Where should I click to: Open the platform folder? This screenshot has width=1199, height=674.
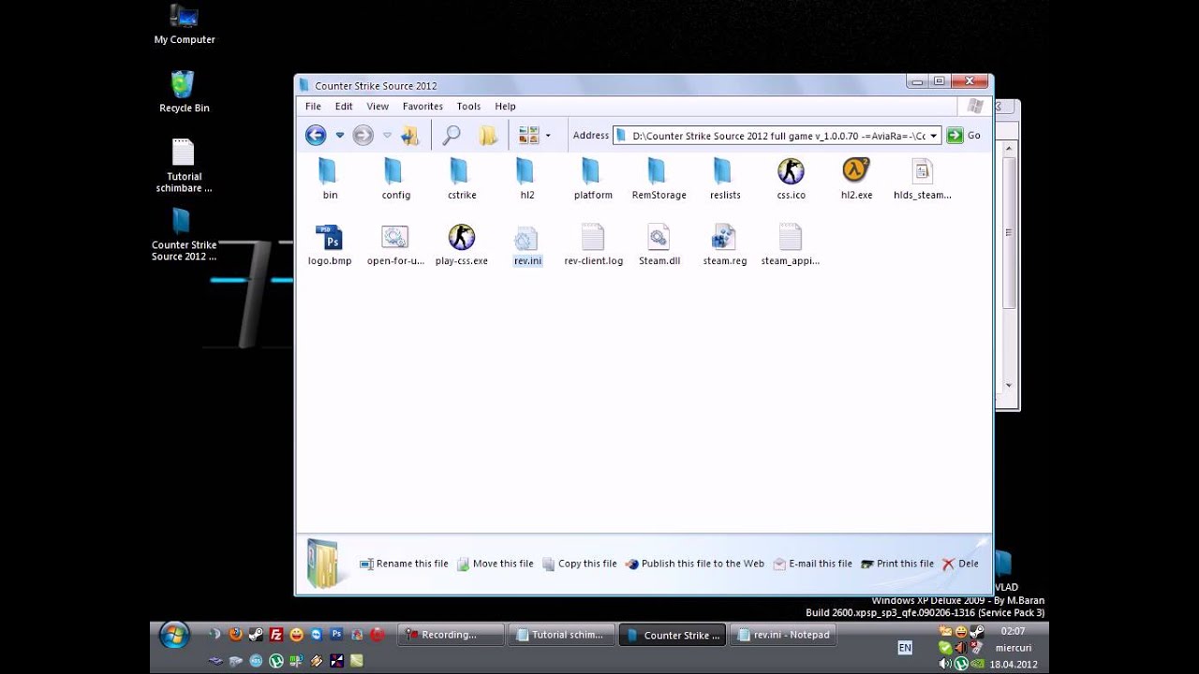(x=592, y=179)
